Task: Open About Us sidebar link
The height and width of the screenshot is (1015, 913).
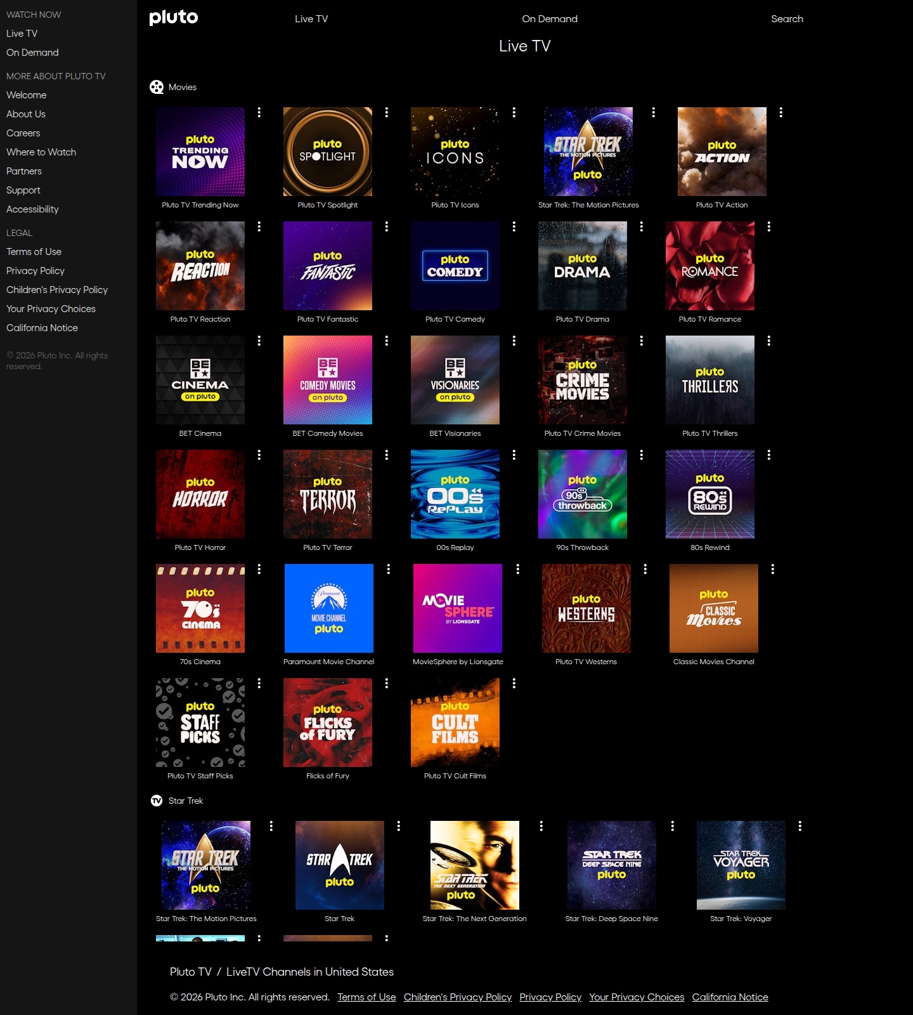Action: coord(25,114)
